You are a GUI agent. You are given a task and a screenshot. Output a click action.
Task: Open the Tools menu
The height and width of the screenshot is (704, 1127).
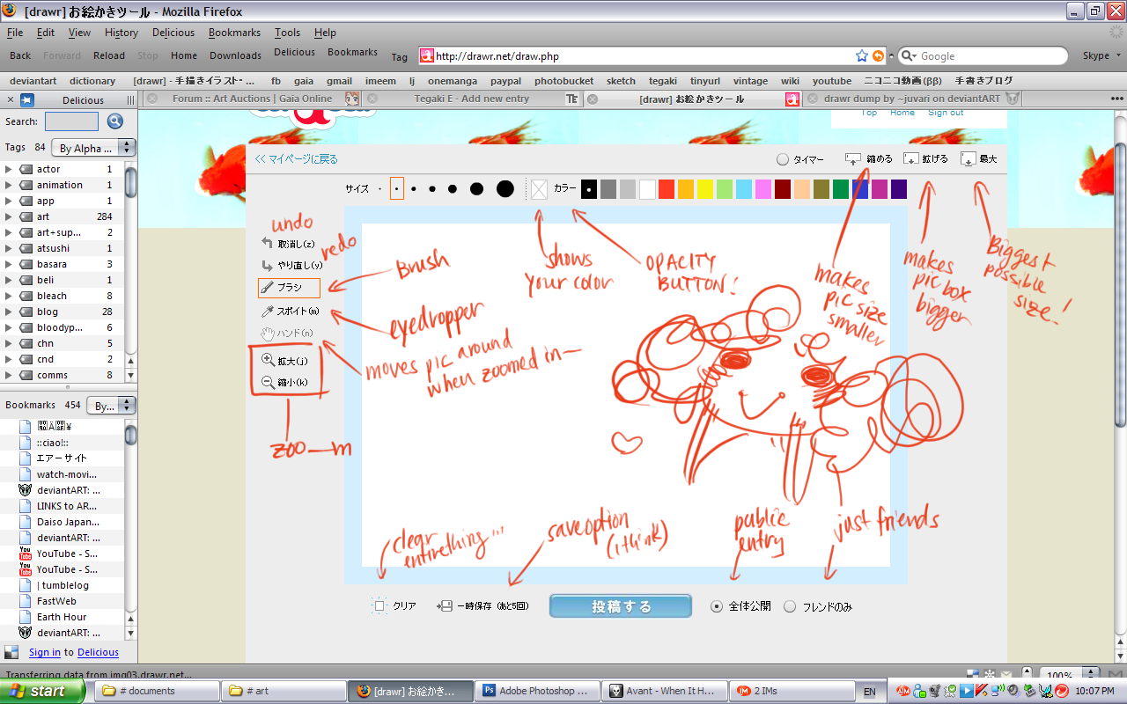[x=287, y=33]
